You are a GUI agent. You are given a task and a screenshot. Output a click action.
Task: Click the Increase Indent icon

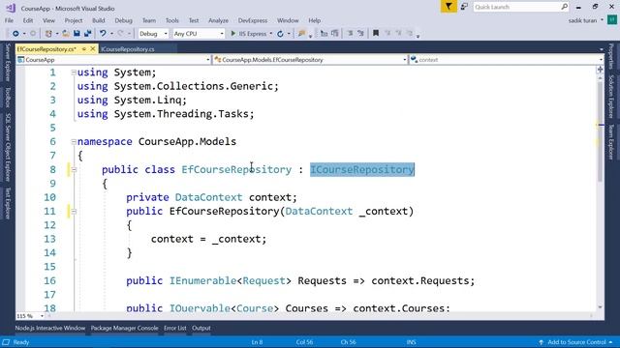point(360,34)
